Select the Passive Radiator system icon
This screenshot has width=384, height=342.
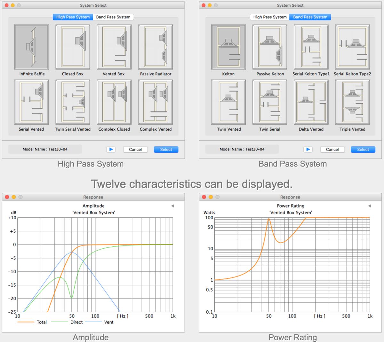click(156, 47)
